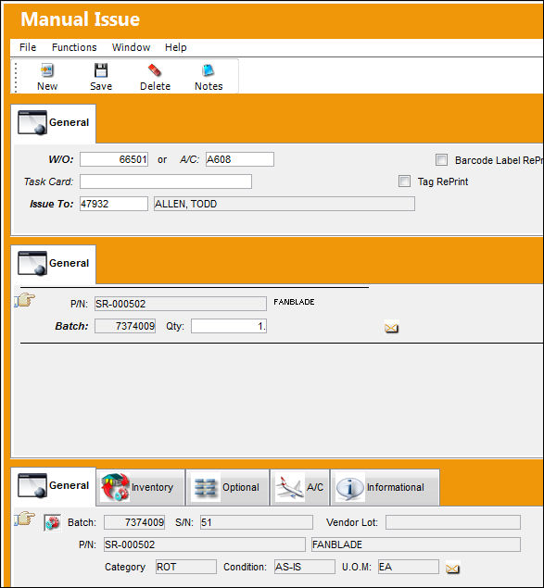Click the bold W/O: label
The height and width of the screenshot is (588, 544).
[61, 160]
